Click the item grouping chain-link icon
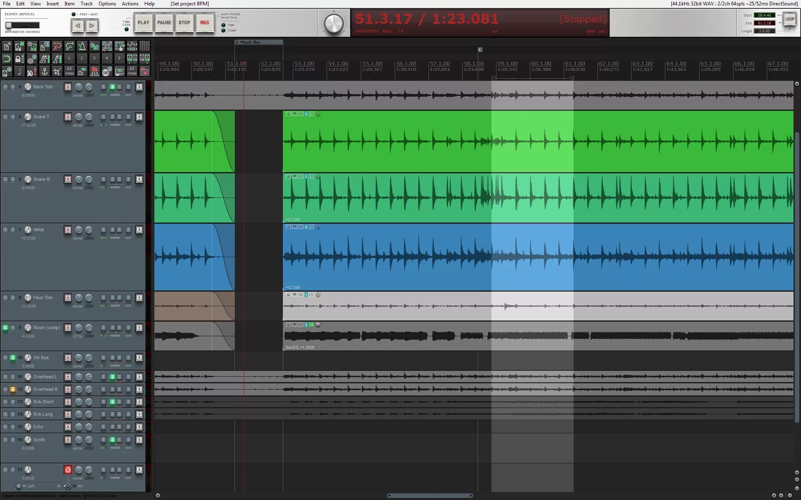Viewport: 801px width, 500px height. click(x=107, y=46)
